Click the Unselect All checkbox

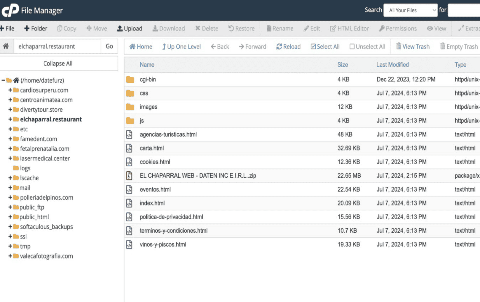352,47
